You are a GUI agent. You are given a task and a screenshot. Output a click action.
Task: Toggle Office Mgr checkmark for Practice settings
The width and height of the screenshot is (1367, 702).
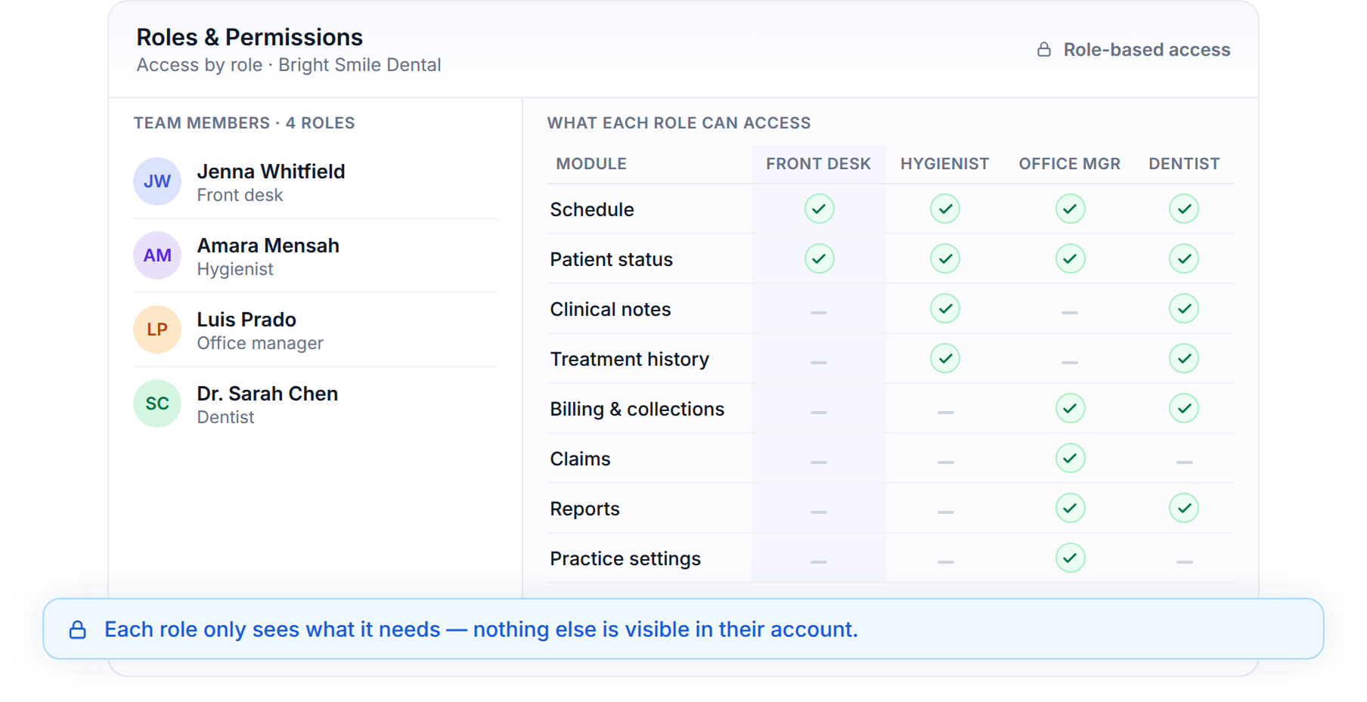pos(1070,558)
